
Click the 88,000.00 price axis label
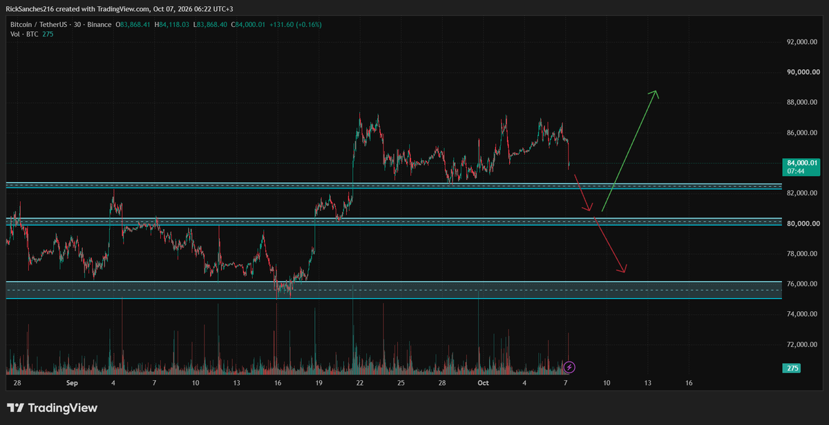803,103
